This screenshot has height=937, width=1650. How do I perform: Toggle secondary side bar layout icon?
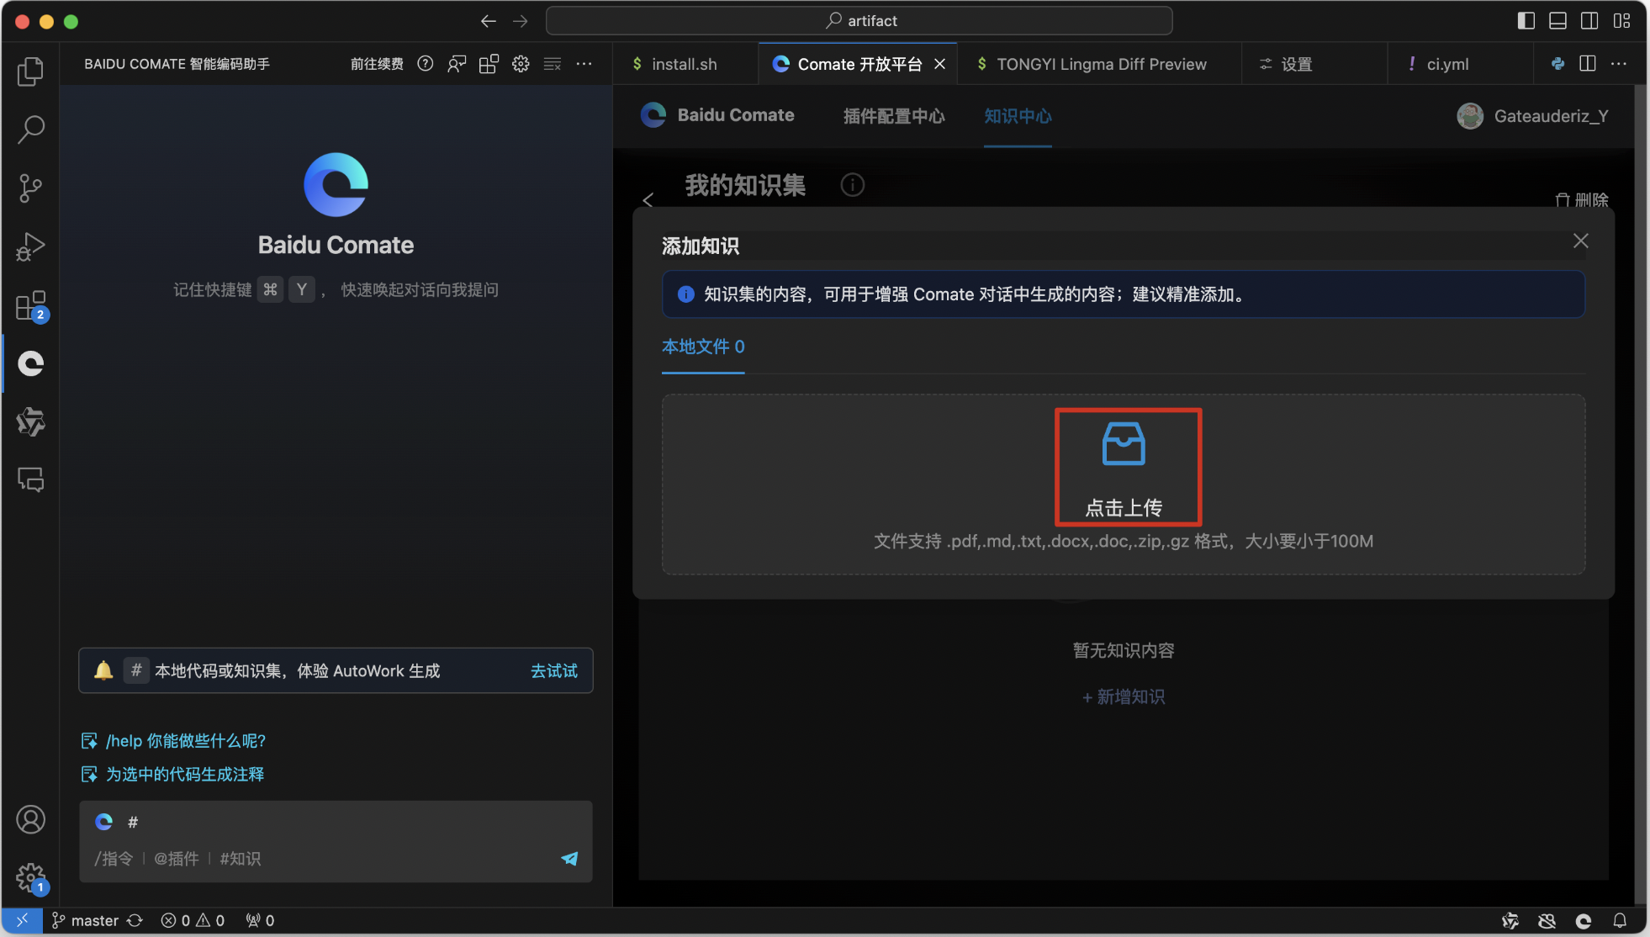point(1589,21)
